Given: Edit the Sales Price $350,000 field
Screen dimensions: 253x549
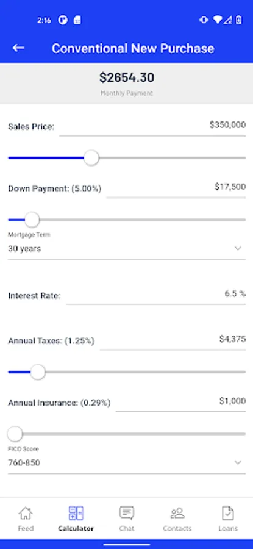Looking at the screenshot, I should pos(152,126).
